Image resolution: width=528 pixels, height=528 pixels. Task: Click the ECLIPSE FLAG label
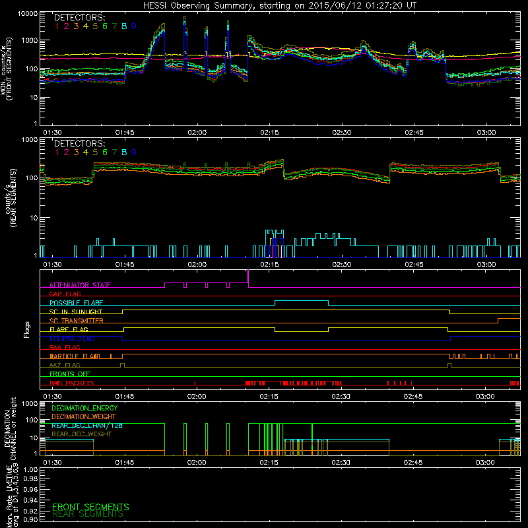tap(72, 339)
